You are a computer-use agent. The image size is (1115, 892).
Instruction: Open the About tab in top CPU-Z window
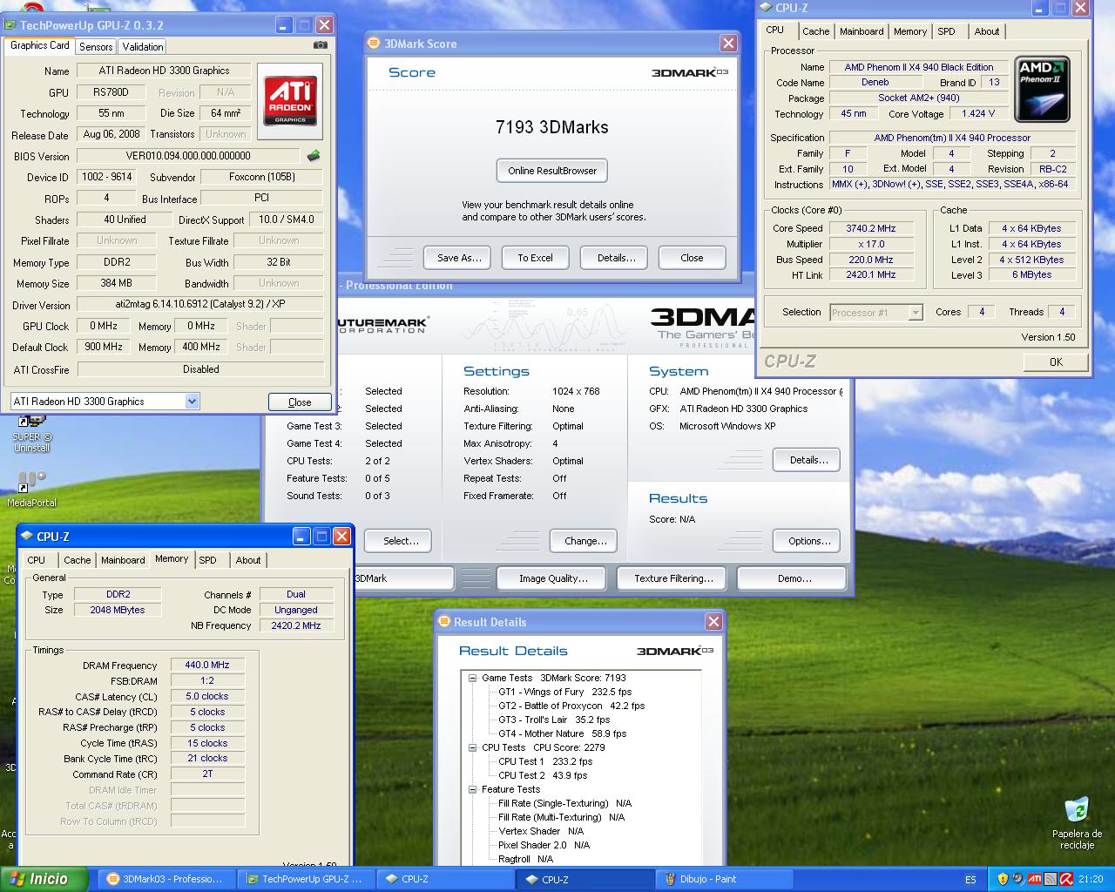point(987,31)
